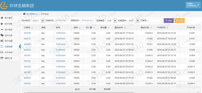
Task: Open order link 363003
Action: point(27,44)
